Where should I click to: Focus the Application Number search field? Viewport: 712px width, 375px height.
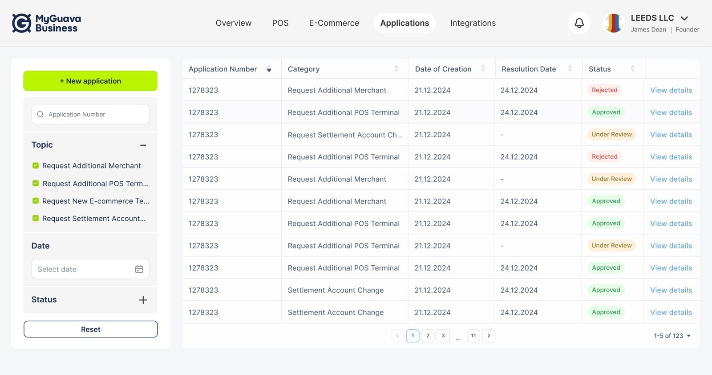90,114
